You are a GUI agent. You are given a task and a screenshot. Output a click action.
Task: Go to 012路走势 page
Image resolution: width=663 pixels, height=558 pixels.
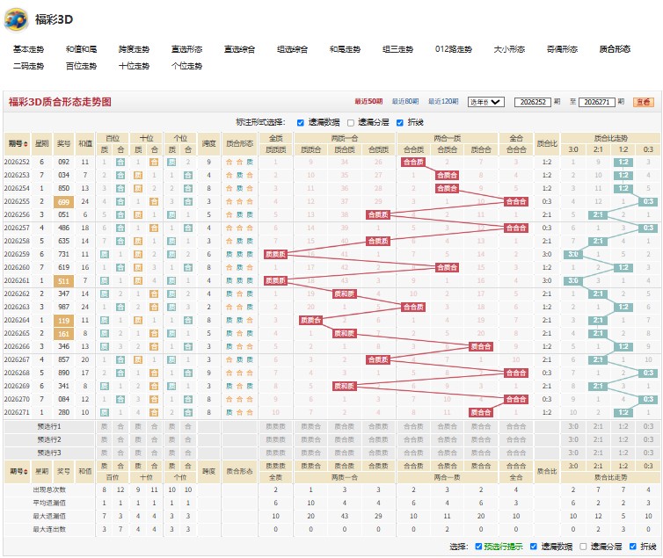click(453, 49)
